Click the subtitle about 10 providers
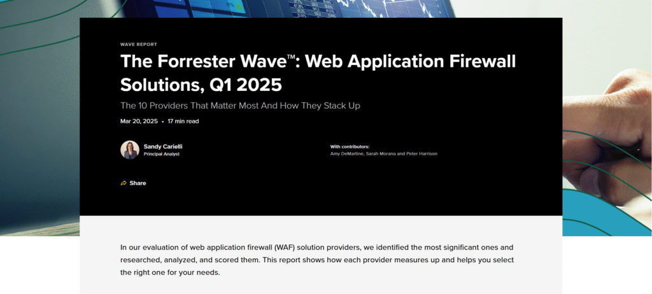 coord(244,105)
